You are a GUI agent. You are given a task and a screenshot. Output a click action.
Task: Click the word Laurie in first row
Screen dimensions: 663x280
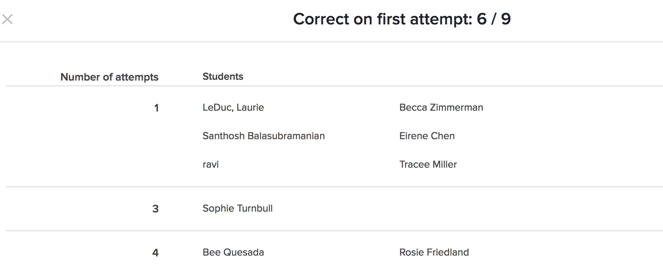[250, 107]
